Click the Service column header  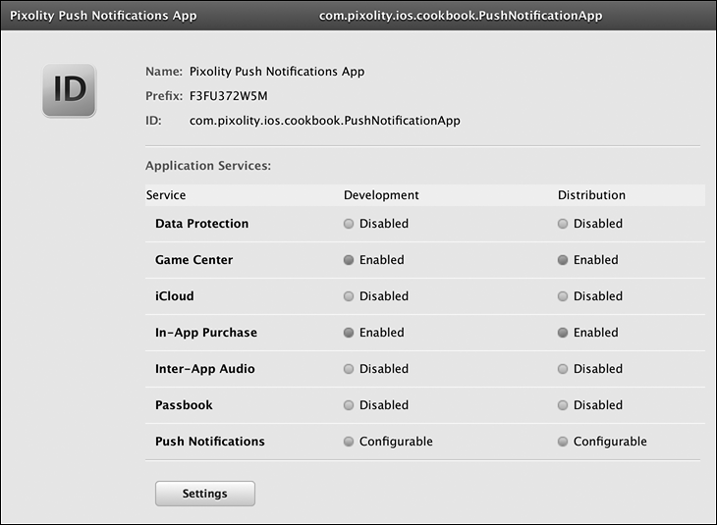166,195
